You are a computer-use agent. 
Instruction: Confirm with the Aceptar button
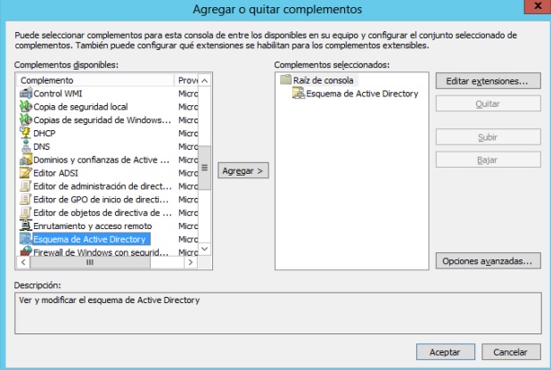(x=445, y=352)
